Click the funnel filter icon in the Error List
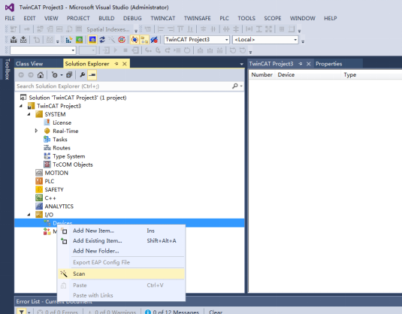 pyautogui.click(x=22, y=312)
